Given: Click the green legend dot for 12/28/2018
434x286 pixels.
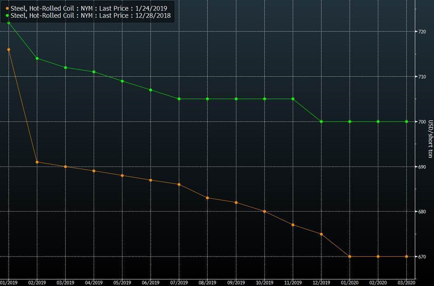Looking at the screenshot, I should [7, 16].
